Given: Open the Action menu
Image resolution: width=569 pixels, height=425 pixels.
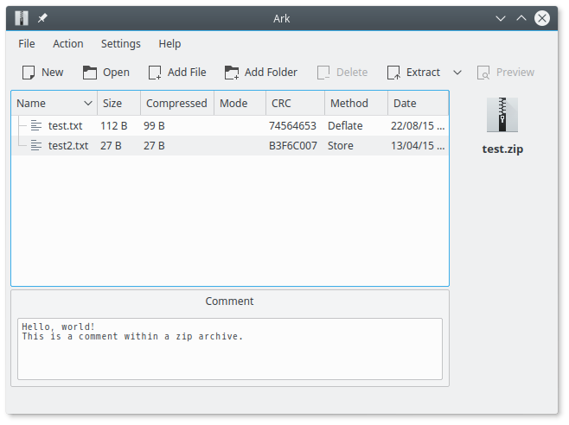Looking at the screenshot, I should (68, 43).
